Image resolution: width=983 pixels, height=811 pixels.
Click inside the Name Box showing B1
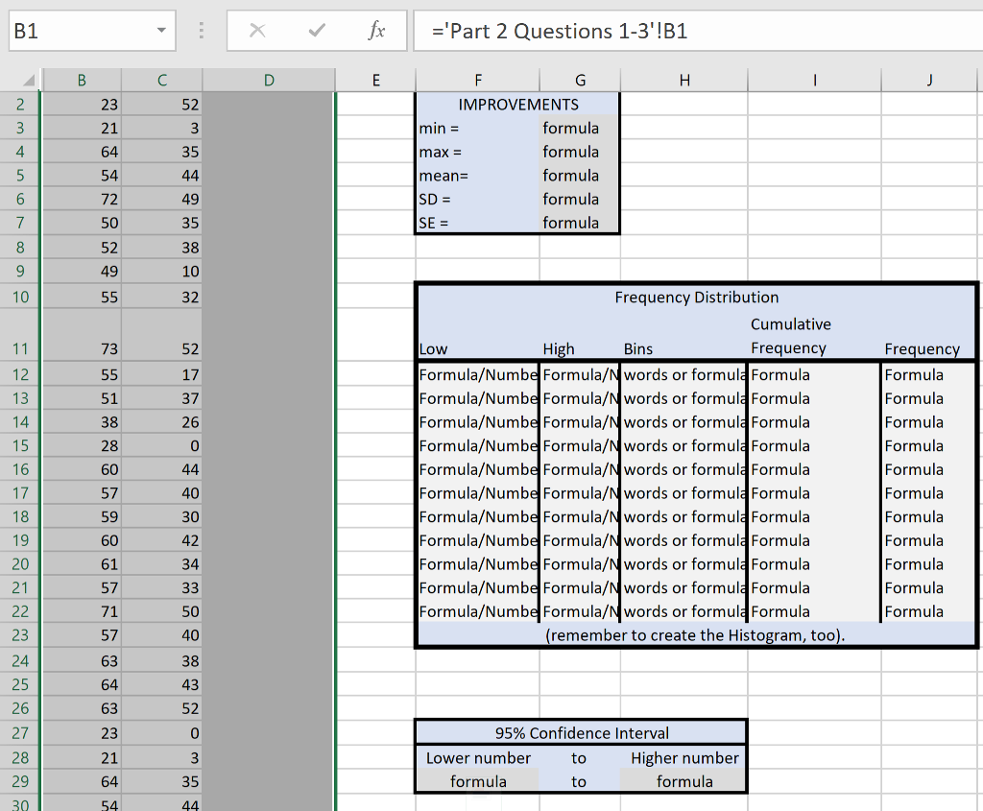[x=77, y=30]
